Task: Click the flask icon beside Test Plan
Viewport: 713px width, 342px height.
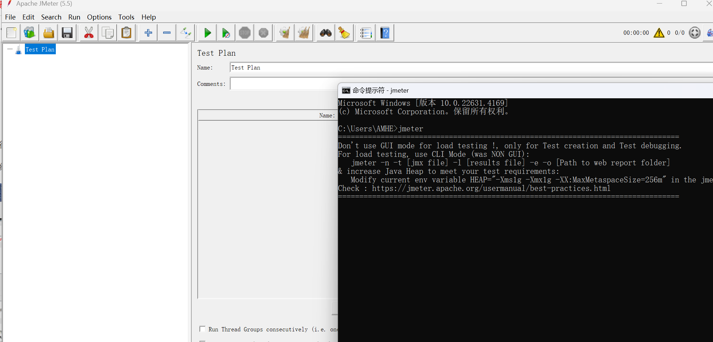Action: tap(18, 50)
